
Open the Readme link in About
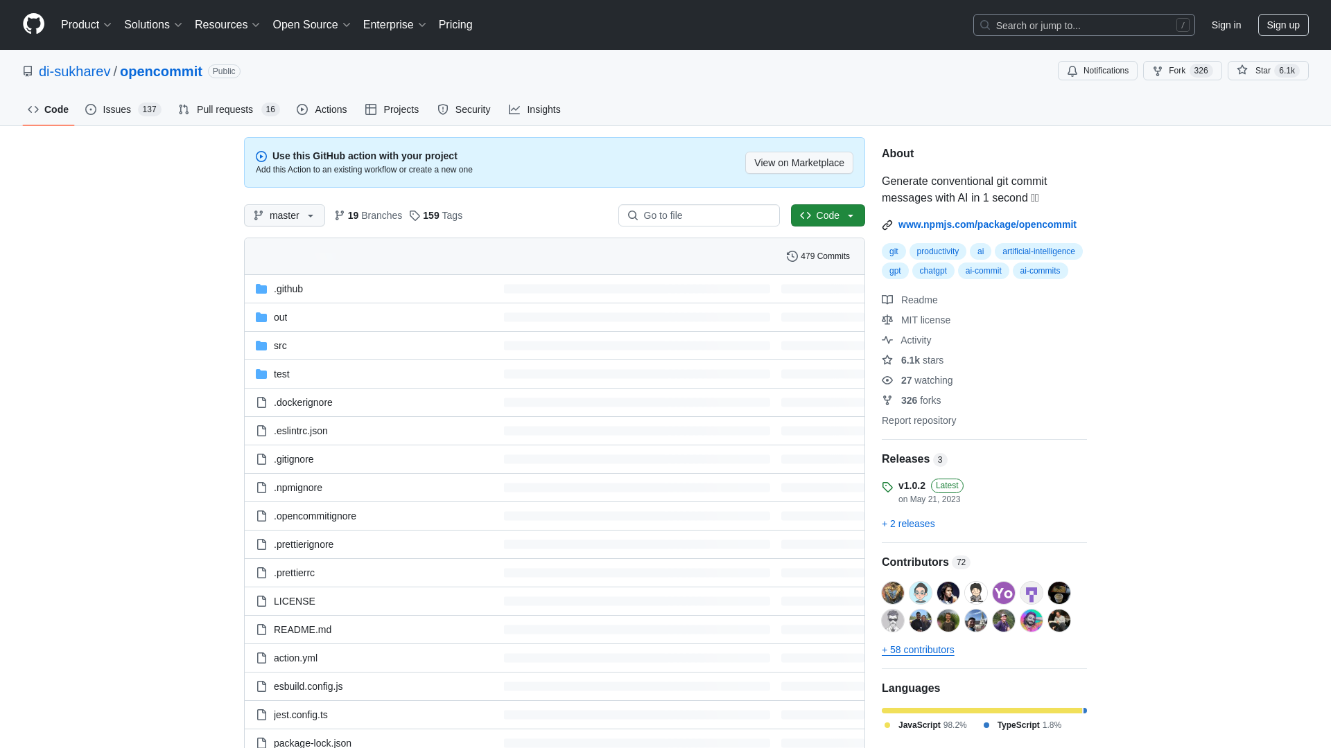[x=910, y=300]
